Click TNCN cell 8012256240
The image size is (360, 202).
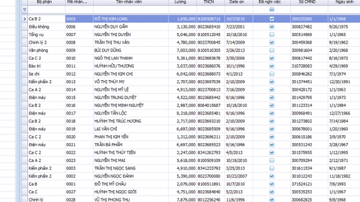point(211,200)
